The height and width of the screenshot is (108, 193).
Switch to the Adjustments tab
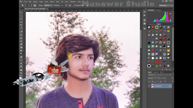151,24
